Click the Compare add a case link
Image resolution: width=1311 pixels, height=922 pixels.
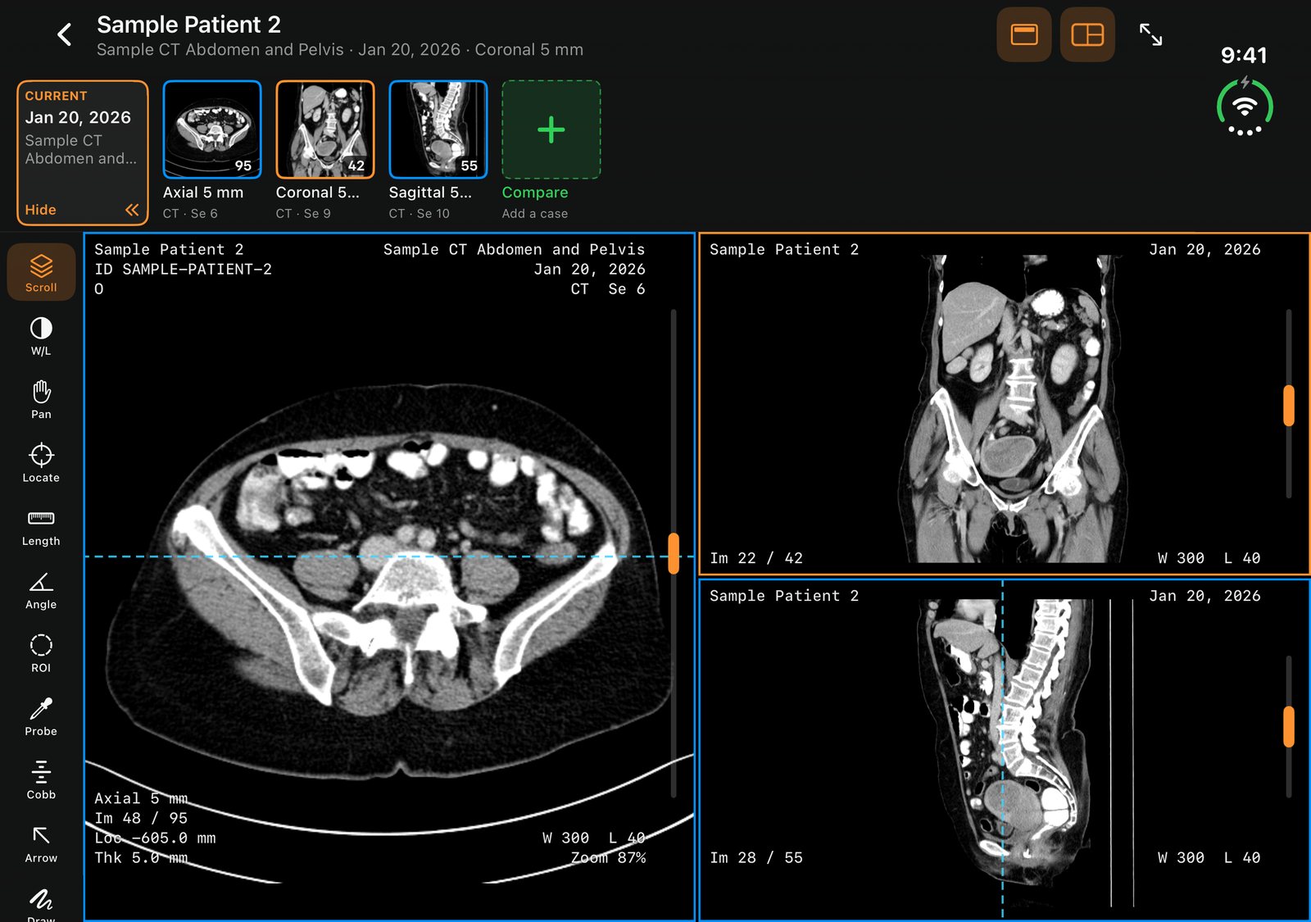[535, 202]
